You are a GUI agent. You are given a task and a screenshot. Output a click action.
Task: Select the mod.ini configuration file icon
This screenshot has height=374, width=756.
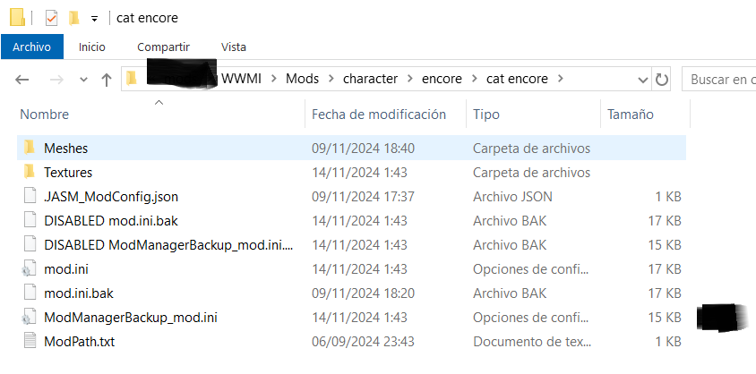coord(29,268)
